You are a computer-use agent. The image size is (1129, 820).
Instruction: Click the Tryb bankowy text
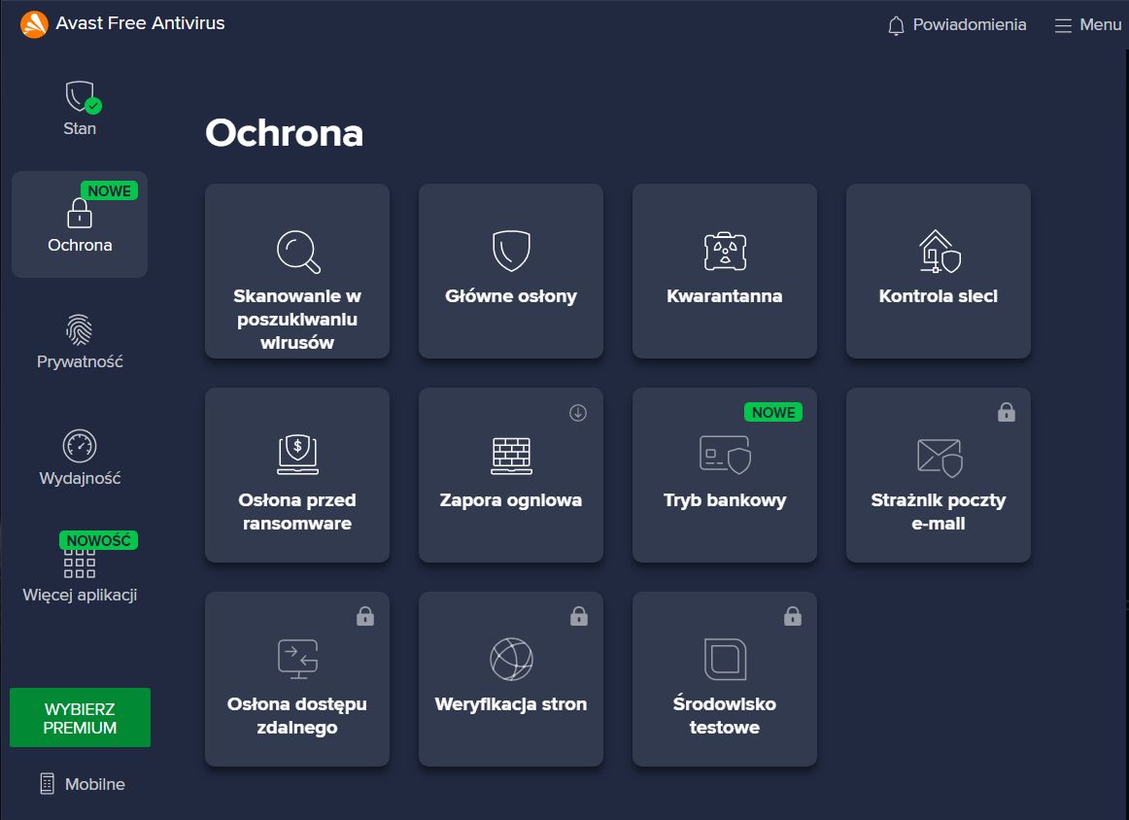(725, 500)
